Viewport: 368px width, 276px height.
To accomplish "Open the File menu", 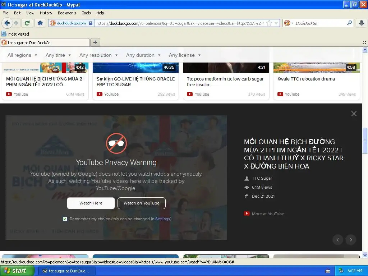I will pos(5,13).
